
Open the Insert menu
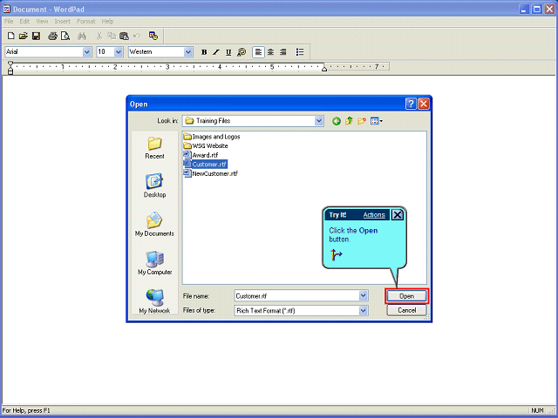62,21
